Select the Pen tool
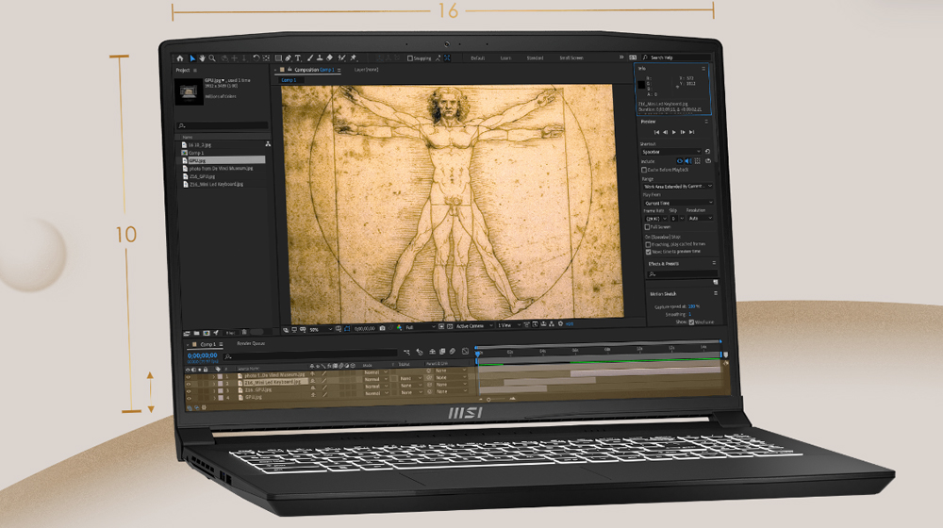This screenshot has height=528, width=943. pos(288,58)
